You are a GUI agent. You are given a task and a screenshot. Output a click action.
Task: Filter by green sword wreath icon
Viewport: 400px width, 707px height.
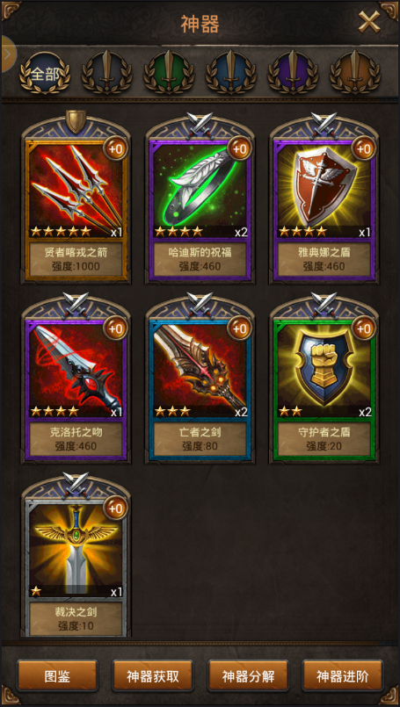point(169,72)
